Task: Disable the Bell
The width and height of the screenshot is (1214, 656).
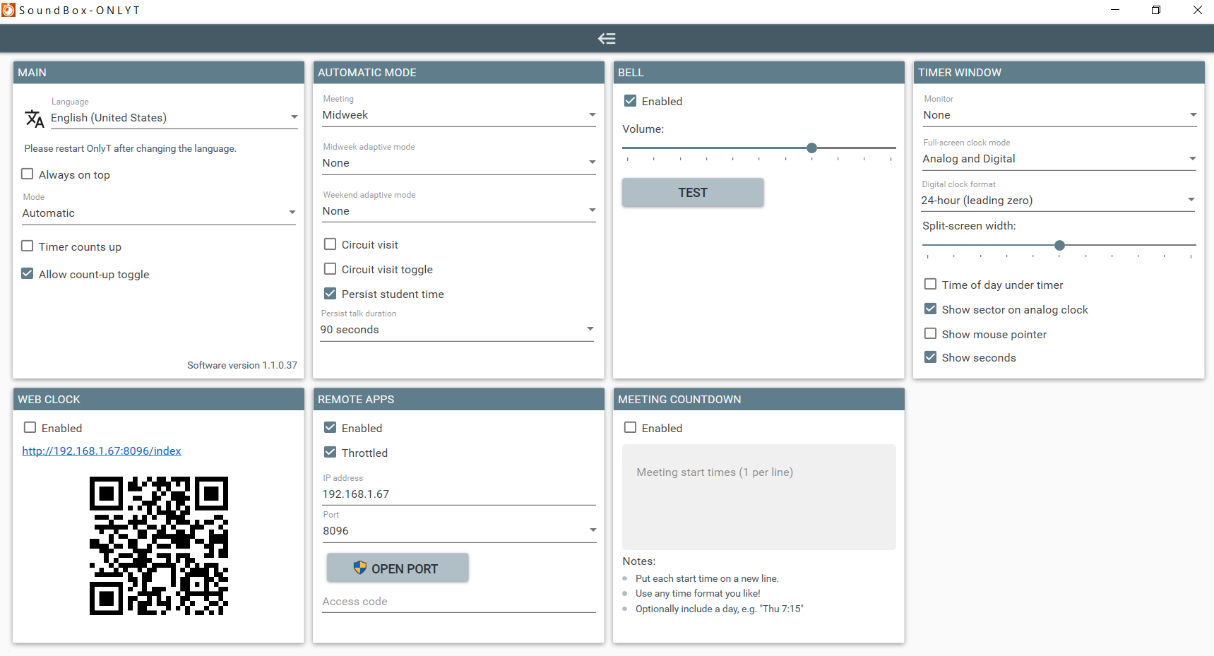Action: pos(630,100)
